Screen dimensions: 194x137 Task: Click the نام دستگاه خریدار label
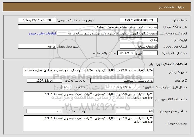click(x=175, y=27)
